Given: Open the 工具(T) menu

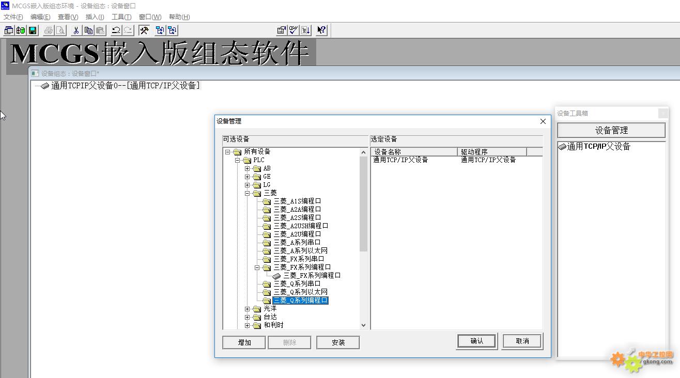Looking at the screenshot, I should [121, 17].
